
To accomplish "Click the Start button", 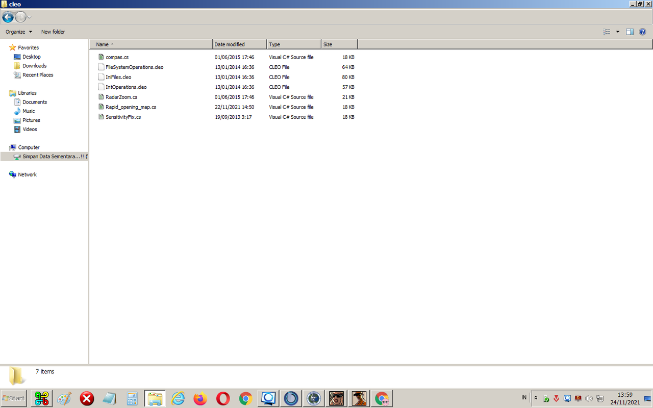I will 14,398.
